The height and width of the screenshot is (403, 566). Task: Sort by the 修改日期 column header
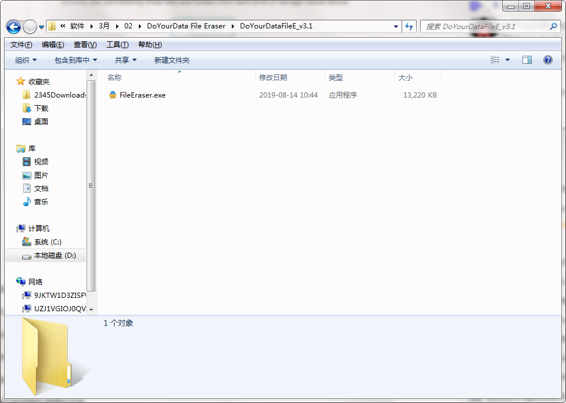coord(273,78)
